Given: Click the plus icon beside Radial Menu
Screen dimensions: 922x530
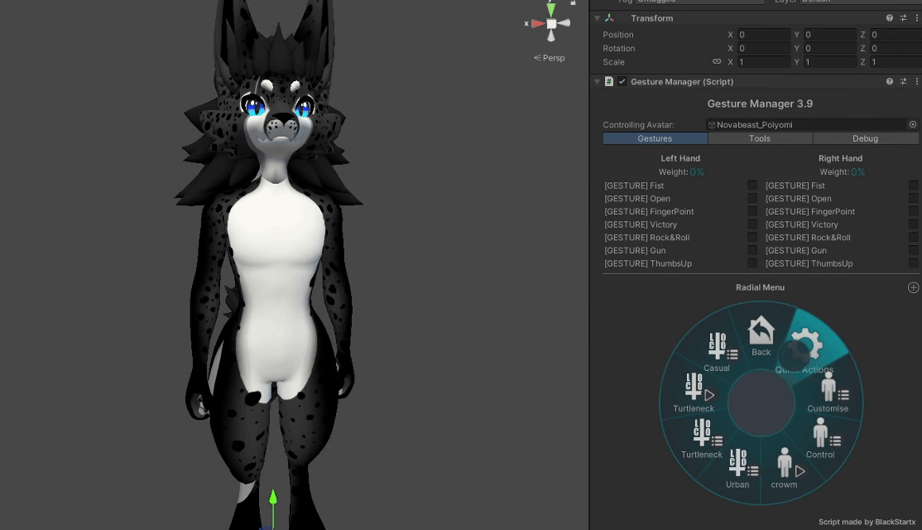Looking at the screenshot, I should (x=913, y=287).
